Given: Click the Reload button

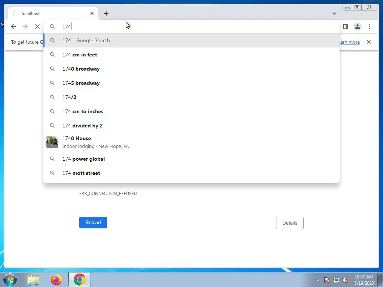Looking at the screenshot, I should click(x=93, y=223).
